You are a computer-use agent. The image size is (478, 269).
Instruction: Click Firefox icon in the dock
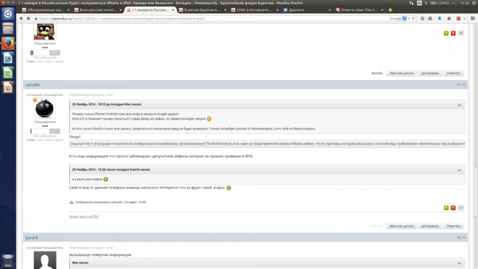(8, 43)
